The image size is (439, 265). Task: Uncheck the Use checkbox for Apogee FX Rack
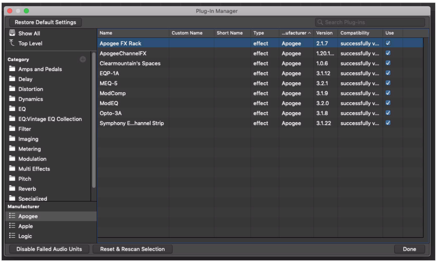click(389, 43)
